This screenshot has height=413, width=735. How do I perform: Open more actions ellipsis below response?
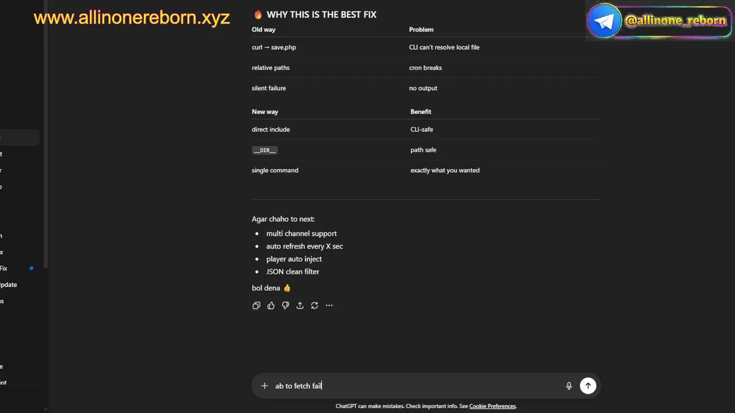point(329,306)
